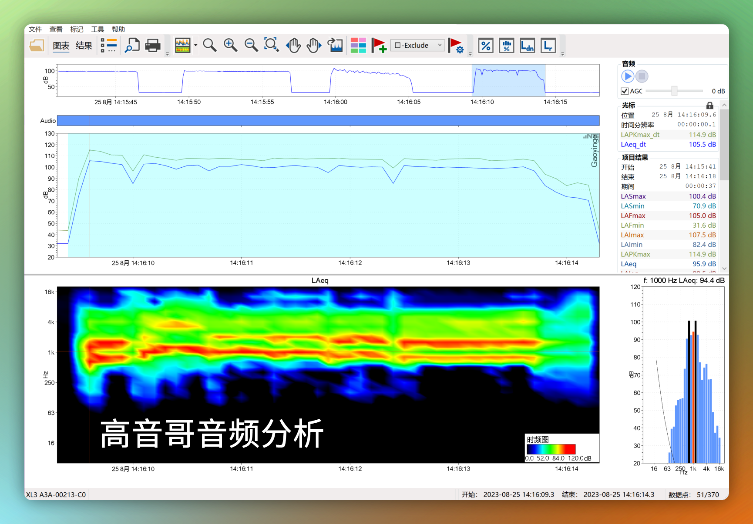
Task: Select the LAFmin result row
Action: (668, 225)
